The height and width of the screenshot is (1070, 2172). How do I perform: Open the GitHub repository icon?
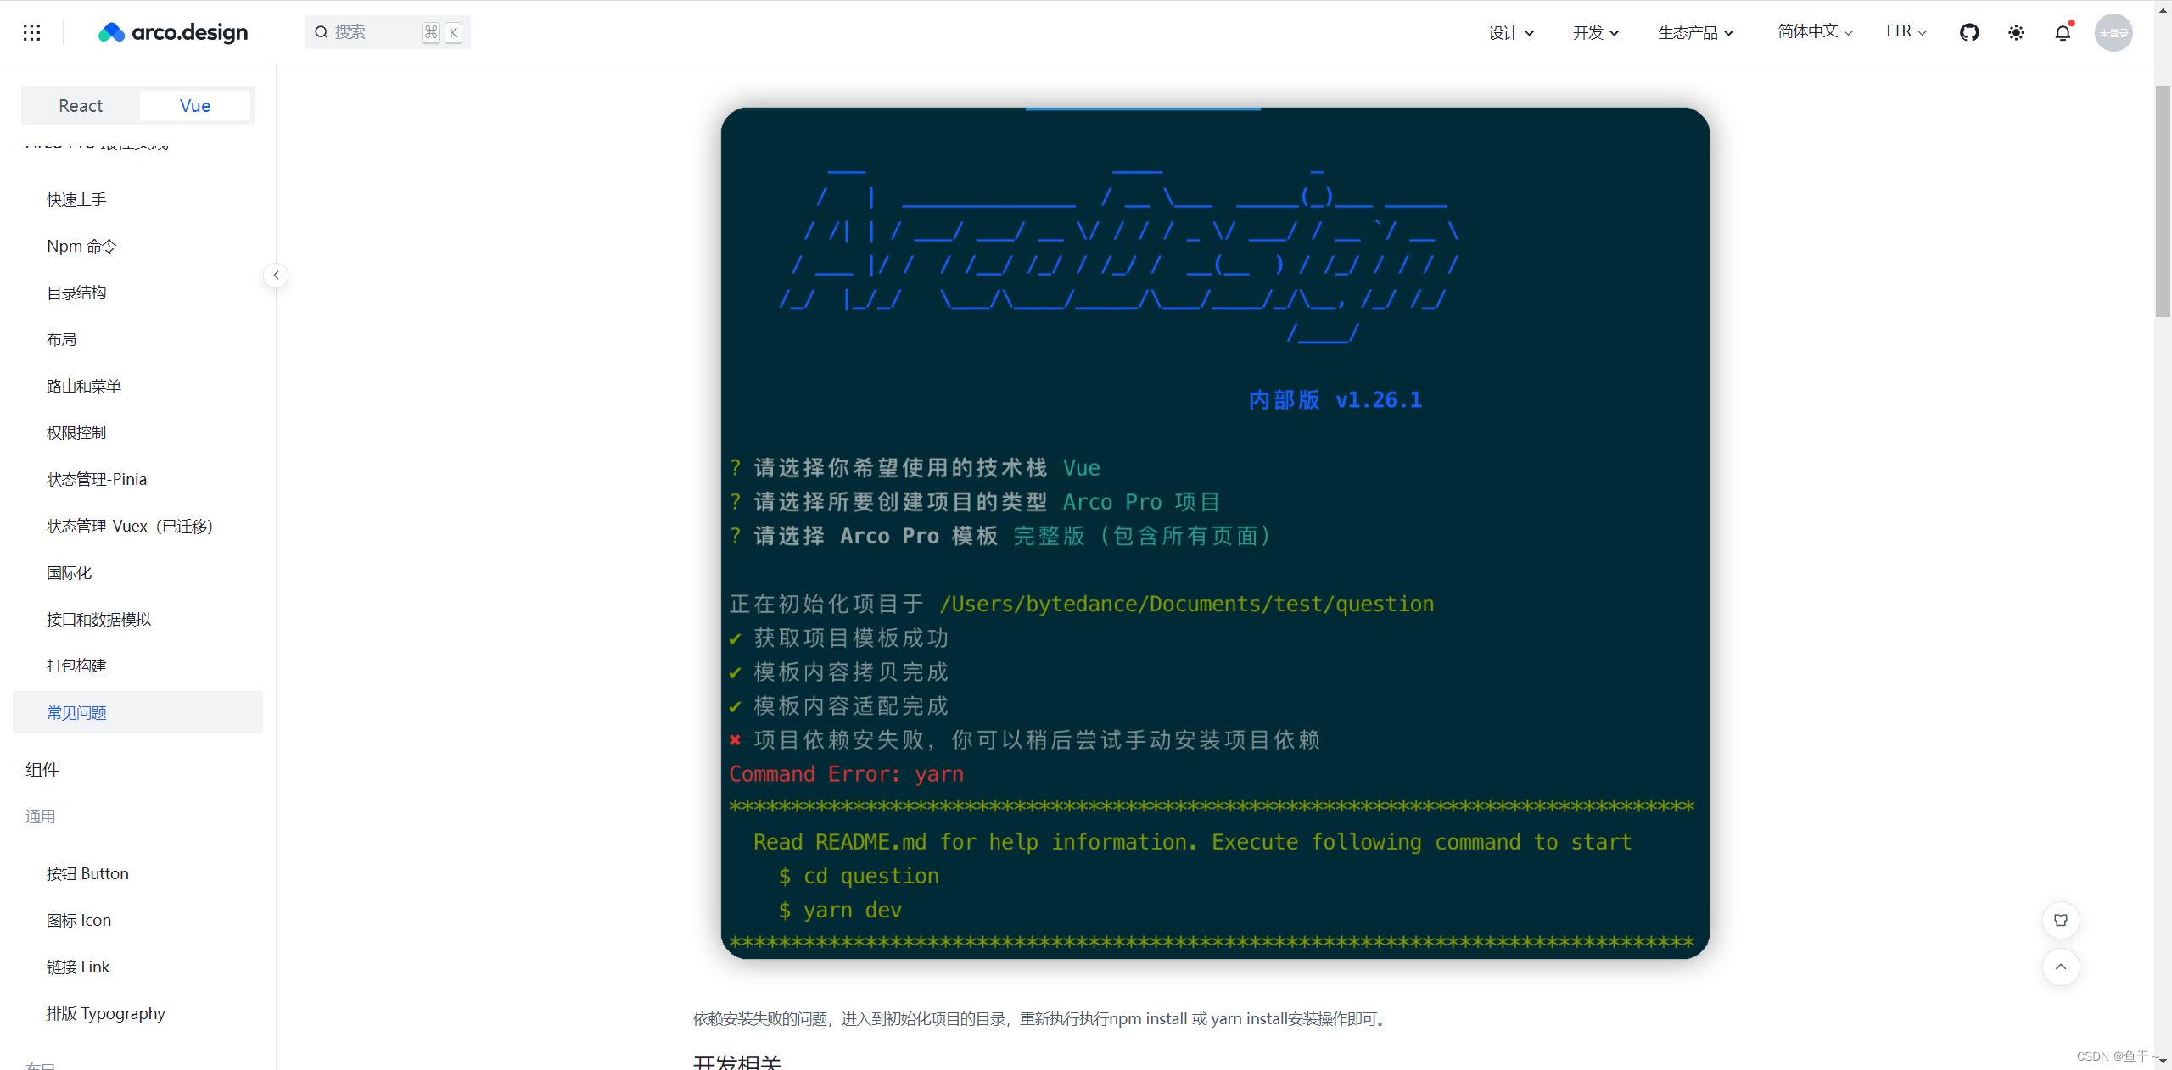point(1969,32)
